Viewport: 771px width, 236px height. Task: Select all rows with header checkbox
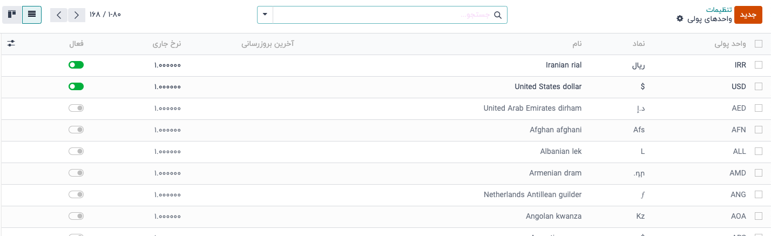[758, 44]
